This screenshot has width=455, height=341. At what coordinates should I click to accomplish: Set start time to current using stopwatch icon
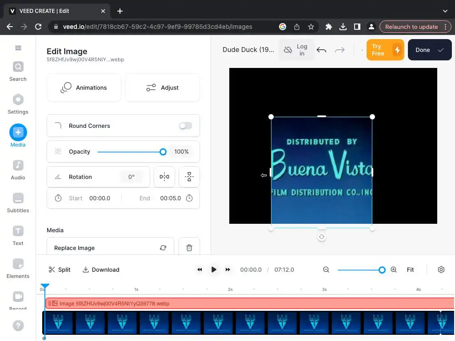click(58, 198)
